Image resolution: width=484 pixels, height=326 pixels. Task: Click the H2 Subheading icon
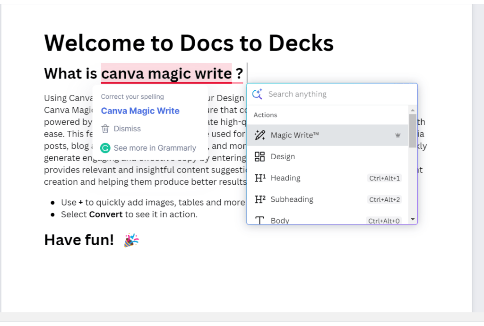(259, 199)
